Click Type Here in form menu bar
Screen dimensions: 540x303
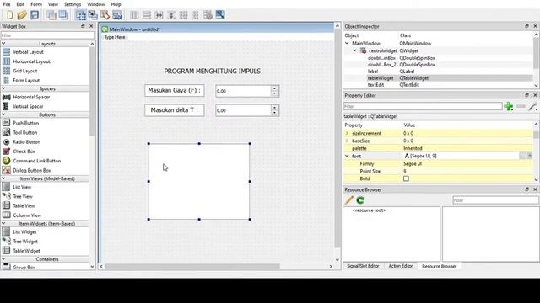(x=115, y=37)
